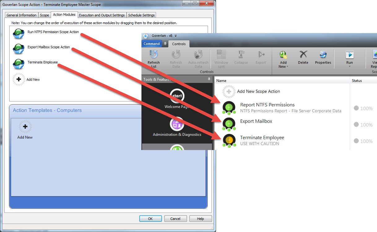Click the Goverlan application icon in title bar
377x232 pixels.
coord(145,36)
